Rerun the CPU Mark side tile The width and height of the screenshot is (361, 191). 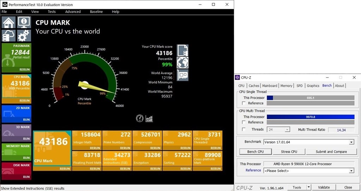click(x=24, y=101)
